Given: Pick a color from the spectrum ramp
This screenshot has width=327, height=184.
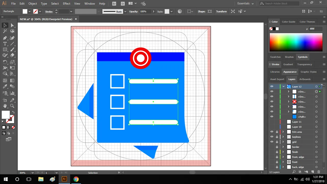Looking at the screenshot, I should 296,42.
